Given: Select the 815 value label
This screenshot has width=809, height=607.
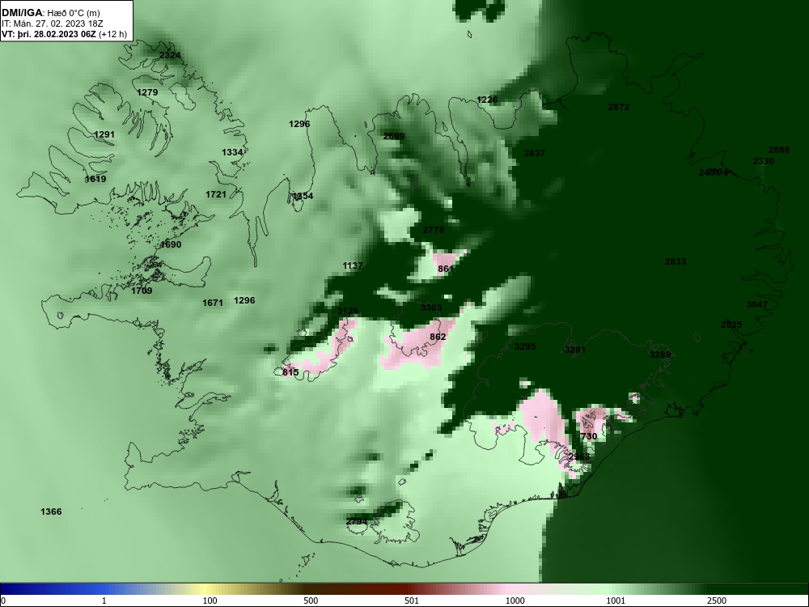Looking at the screenshot, I should 290,372.
